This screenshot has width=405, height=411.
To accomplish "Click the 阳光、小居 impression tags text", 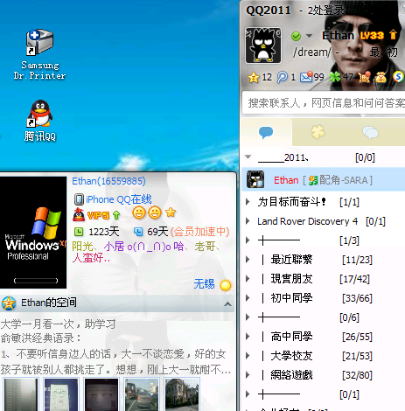I will pyautogui.click(x=145, y=252).
